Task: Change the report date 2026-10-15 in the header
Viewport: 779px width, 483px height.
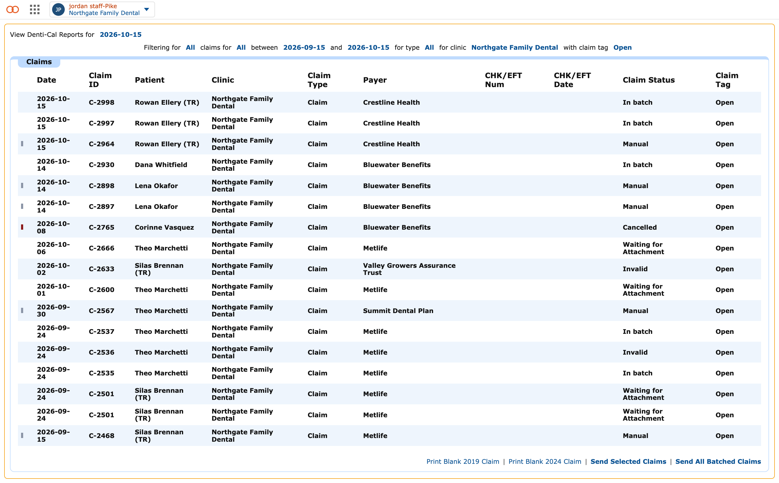Action: point(121,34)
